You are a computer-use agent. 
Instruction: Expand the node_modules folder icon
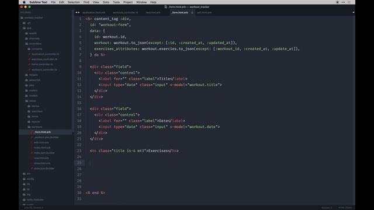point(24,199)
